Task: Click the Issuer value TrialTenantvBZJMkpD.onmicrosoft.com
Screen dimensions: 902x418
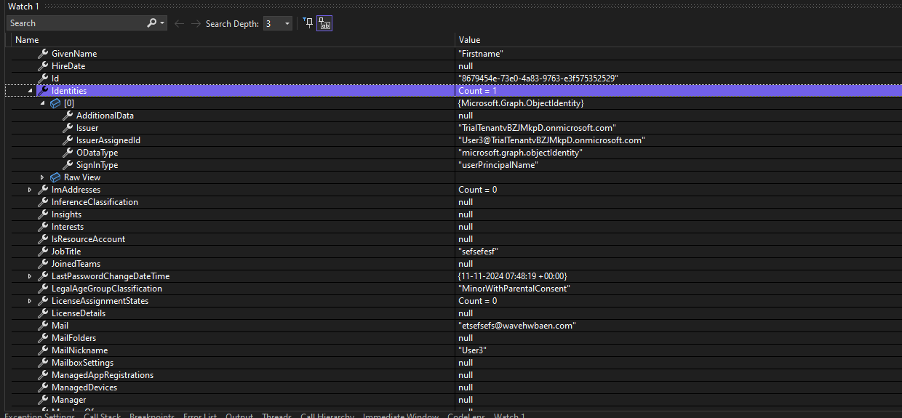Action: (x=537, y=128)
